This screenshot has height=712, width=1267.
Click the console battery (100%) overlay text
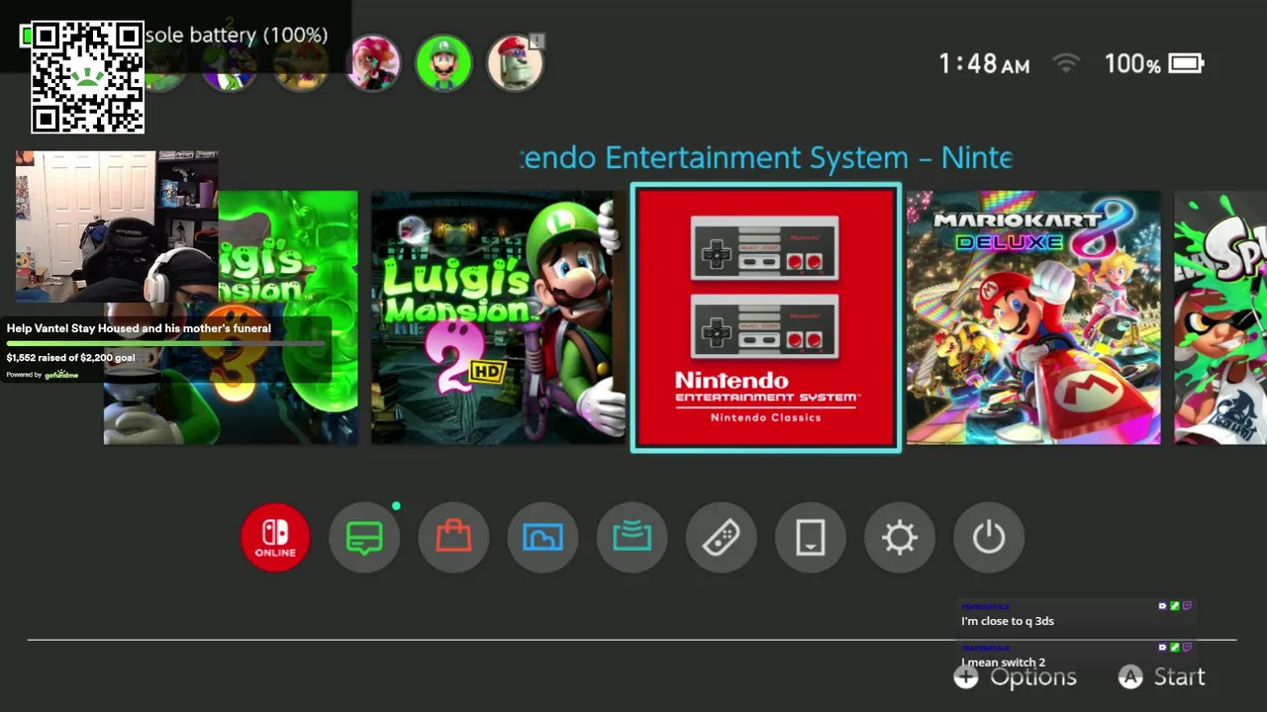(236, 35)
